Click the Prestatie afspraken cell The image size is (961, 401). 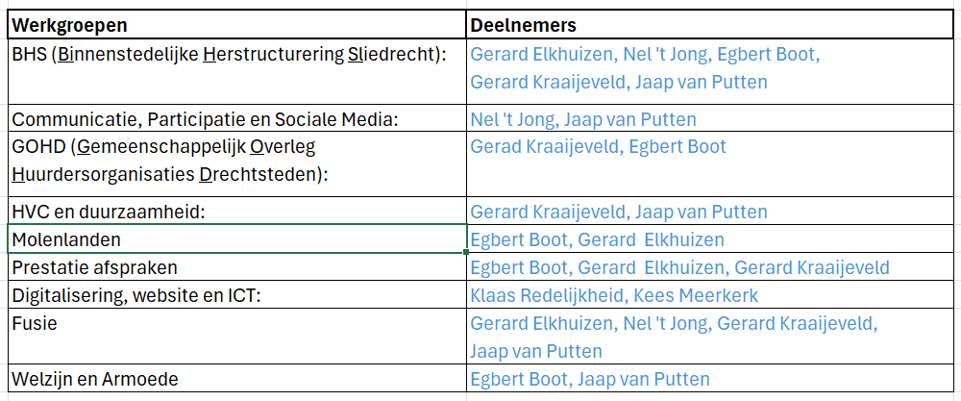(x=235, y=267)
